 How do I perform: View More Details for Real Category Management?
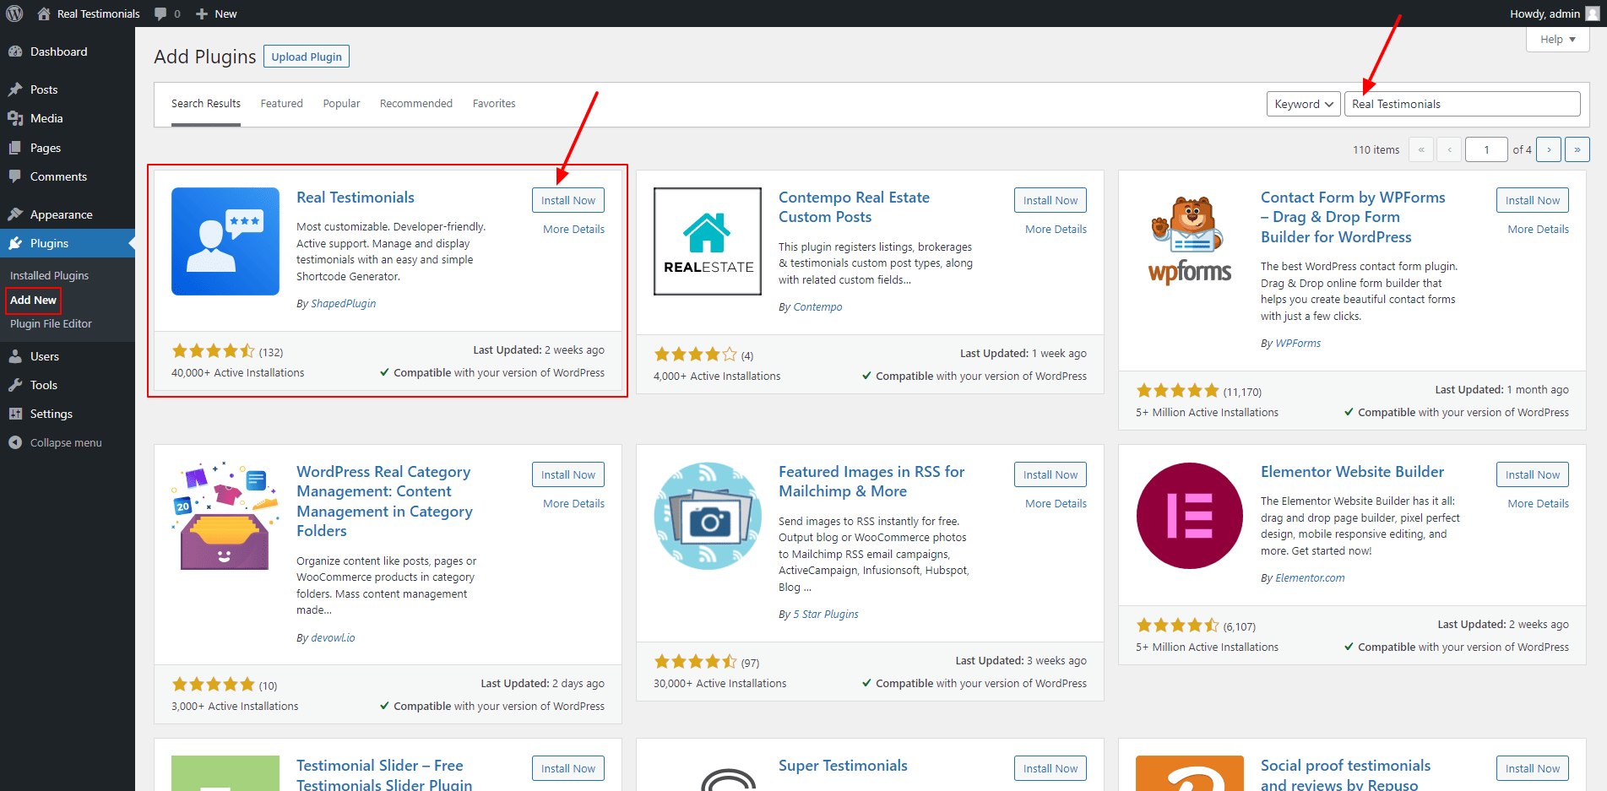573,504
